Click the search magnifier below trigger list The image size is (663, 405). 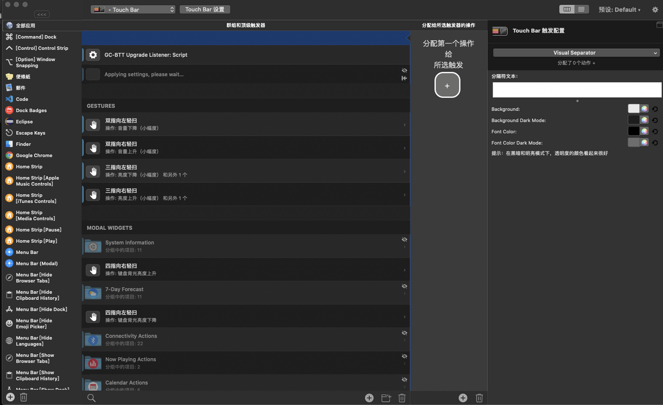point(91,398)
